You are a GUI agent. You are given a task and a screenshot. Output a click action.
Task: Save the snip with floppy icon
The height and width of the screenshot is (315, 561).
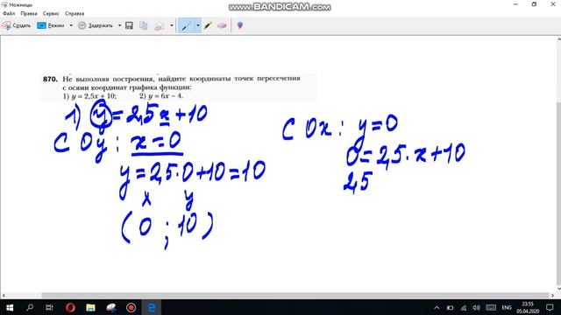pyautogui.click(x=129, y=25)
